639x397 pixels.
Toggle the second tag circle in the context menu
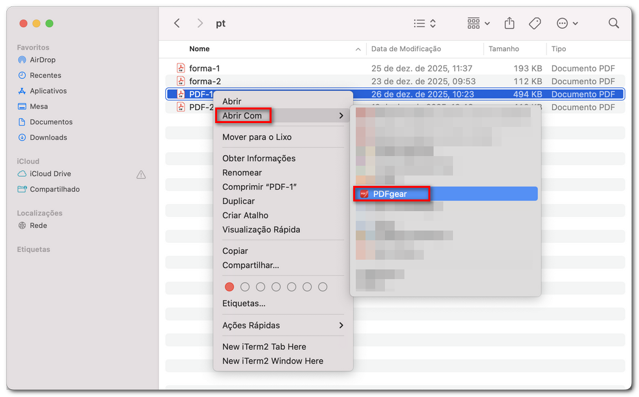click(245, 286)
